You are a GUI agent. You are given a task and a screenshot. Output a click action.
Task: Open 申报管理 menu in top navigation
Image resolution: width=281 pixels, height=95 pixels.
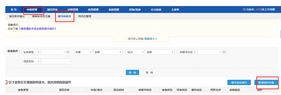[x=32, y=10]
